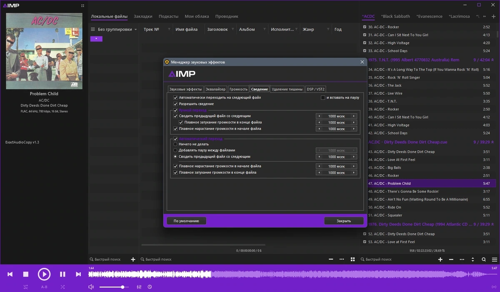Toggle repeat mode icon
The width and height of the screenshot is (500, 292).
[26, 287]
